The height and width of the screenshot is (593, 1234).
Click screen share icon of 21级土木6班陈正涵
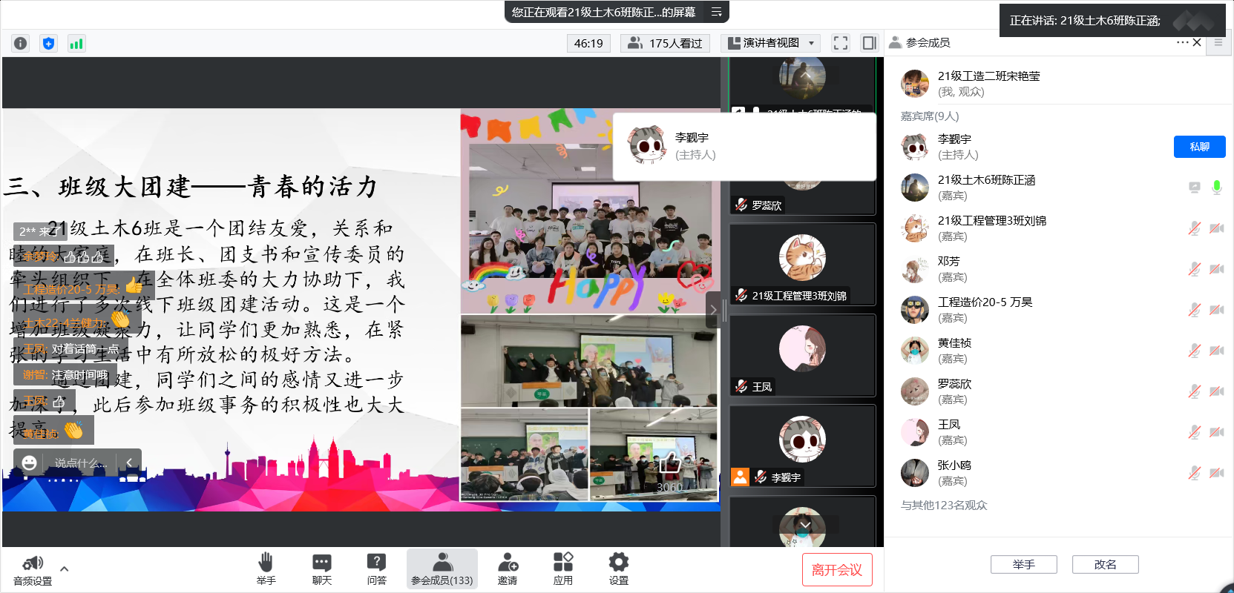click(1194, 188)
